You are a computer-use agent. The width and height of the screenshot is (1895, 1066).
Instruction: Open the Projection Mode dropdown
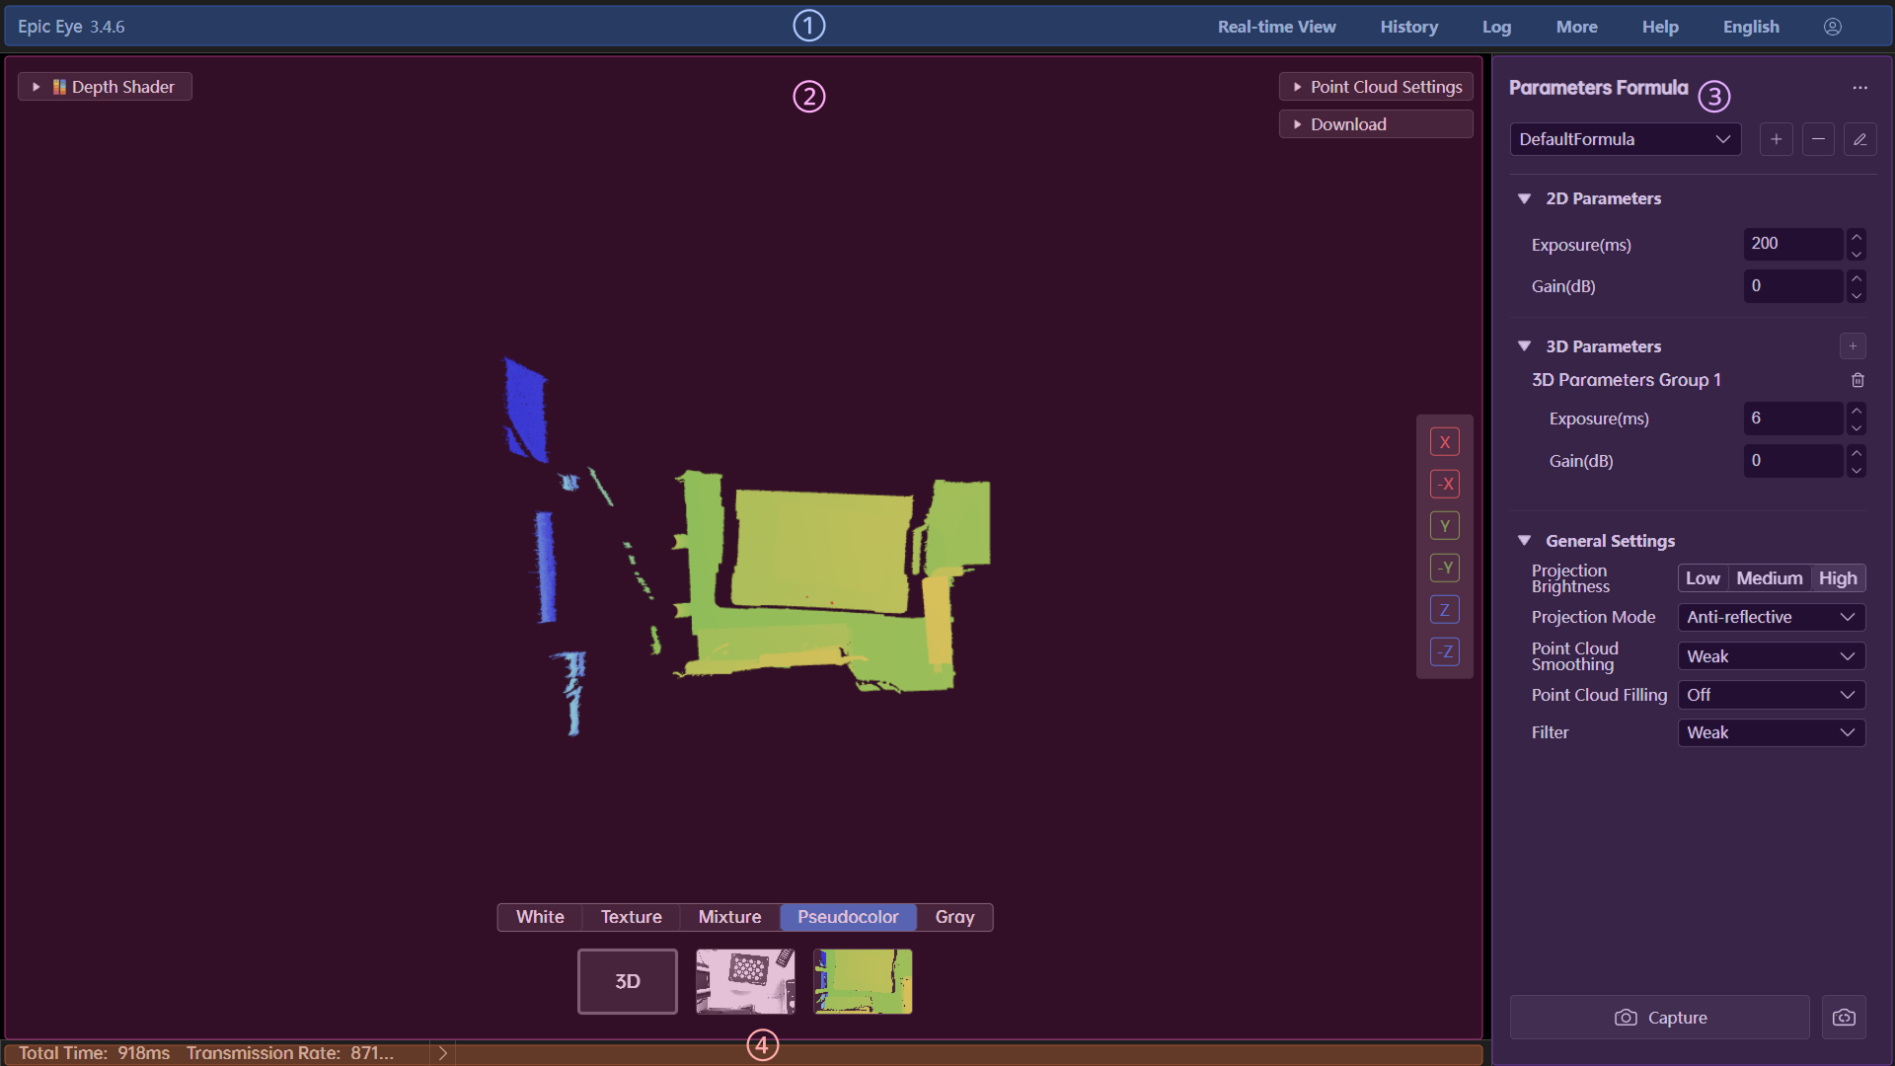[x=1771, y=617]
